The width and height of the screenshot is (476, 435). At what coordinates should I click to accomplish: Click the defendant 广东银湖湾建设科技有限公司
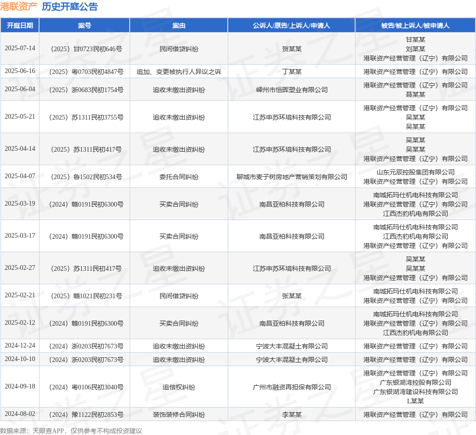pyautogui.click(x=415, y=392)
